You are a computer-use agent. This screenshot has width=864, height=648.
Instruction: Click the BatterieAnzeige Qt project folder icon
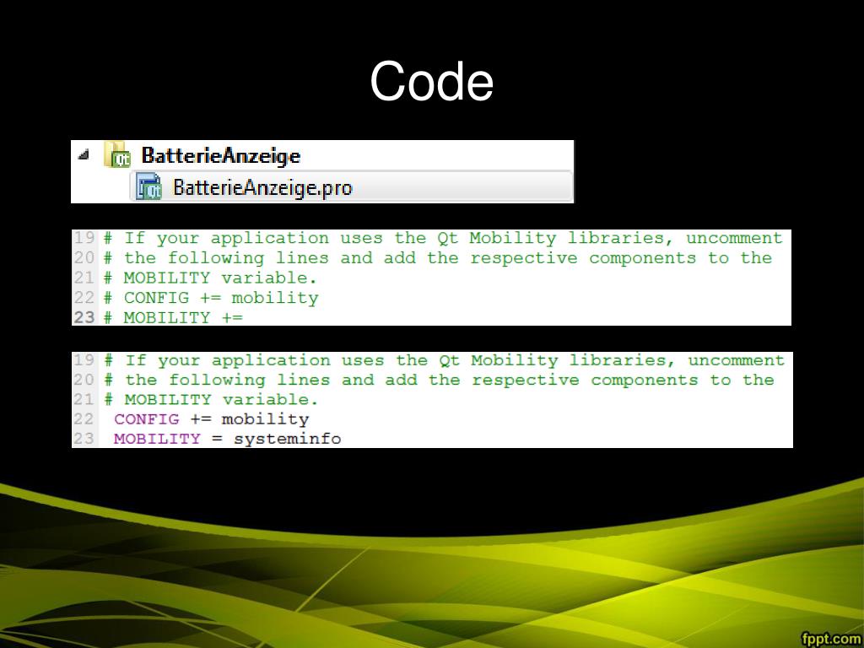117,154
